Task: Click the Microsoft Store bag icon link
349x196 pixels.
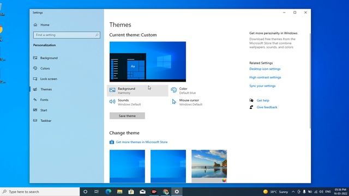Action: coord(112,142)
